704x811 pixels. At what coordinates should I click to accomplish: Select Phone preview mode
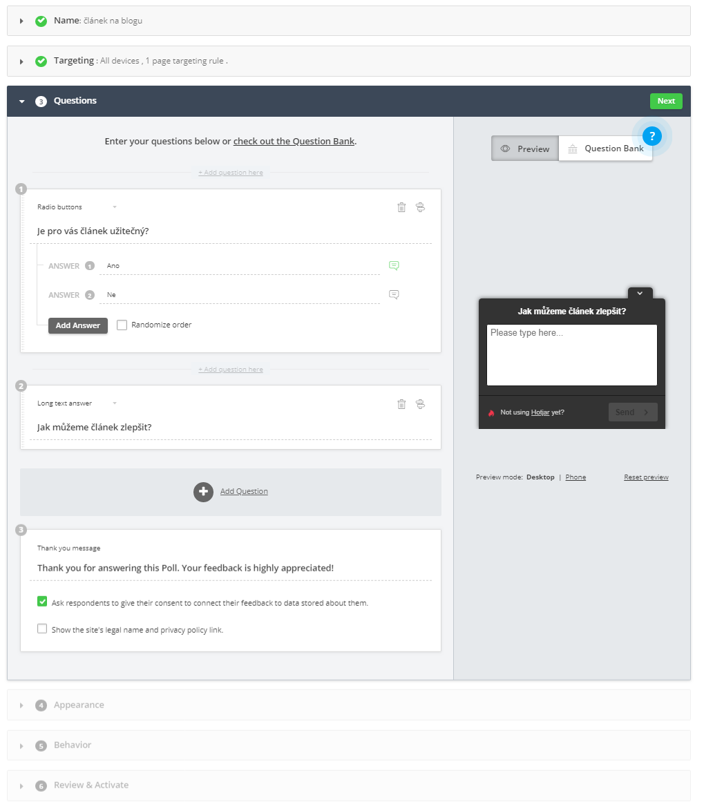[575, 477]
